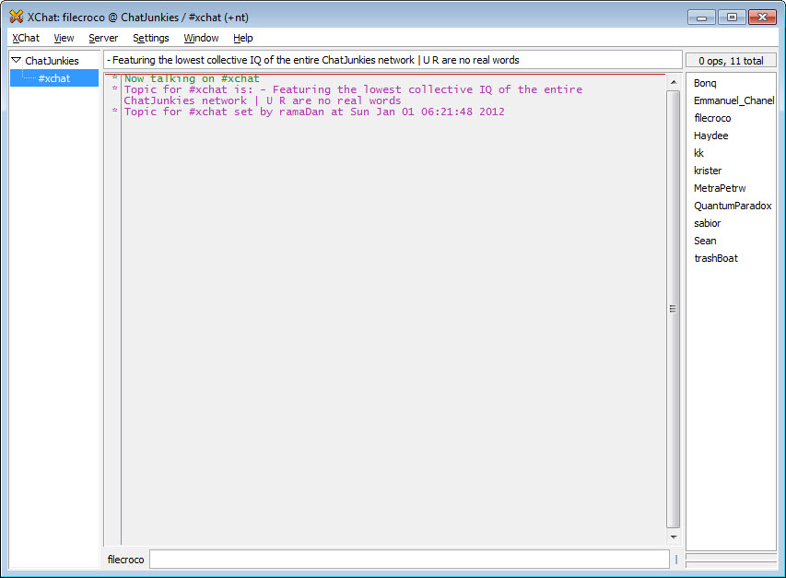Open the XChat menu
This screenshot has width=786, height=578.
pyautogui.click(x=26, y=38)
